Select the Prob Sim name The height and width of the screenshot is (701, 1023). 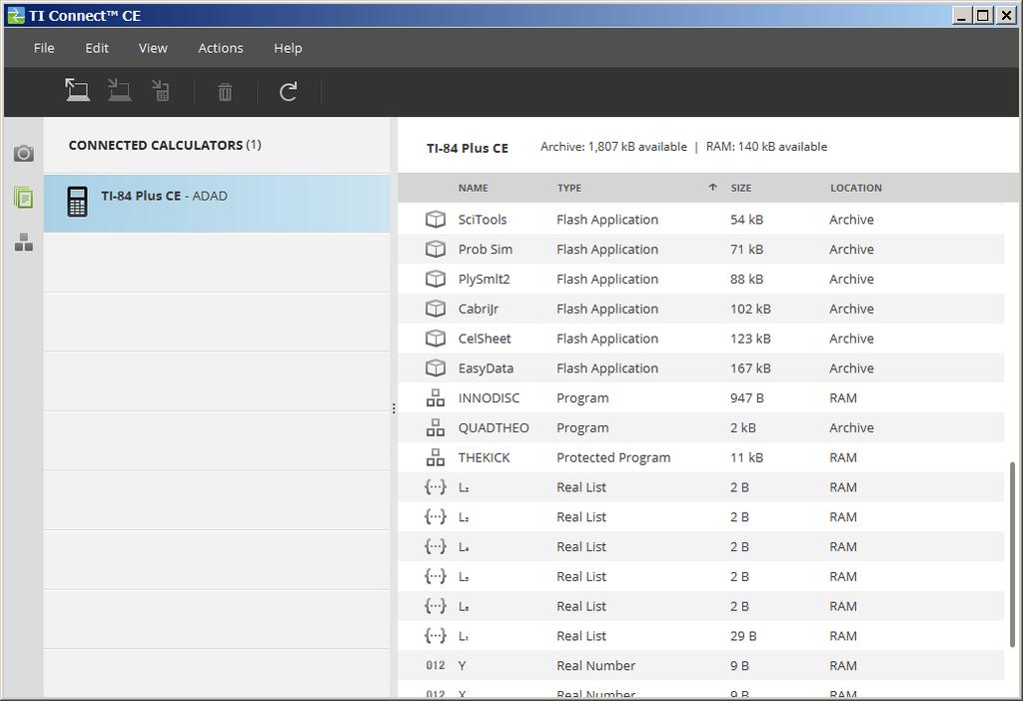tap(485, 249)
